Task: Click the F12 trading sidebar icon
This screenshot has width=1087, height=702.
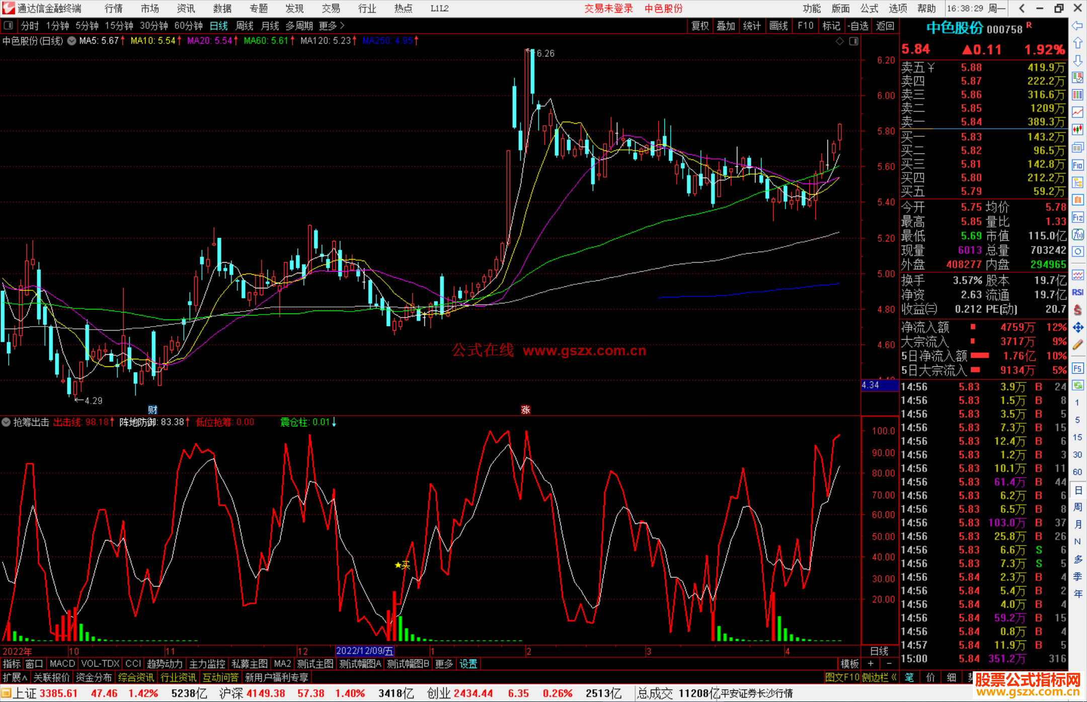Action: pos(1077,217)
